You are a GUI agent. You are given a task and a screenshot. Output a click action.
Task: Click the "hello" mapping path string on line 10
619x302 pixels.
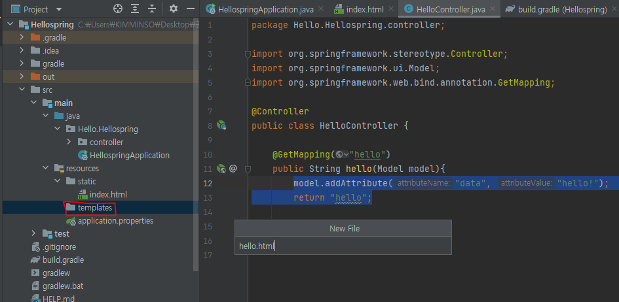(368, 155)
